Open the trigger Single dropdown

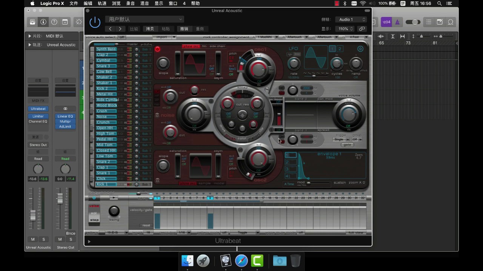click(x=341, y=140)
